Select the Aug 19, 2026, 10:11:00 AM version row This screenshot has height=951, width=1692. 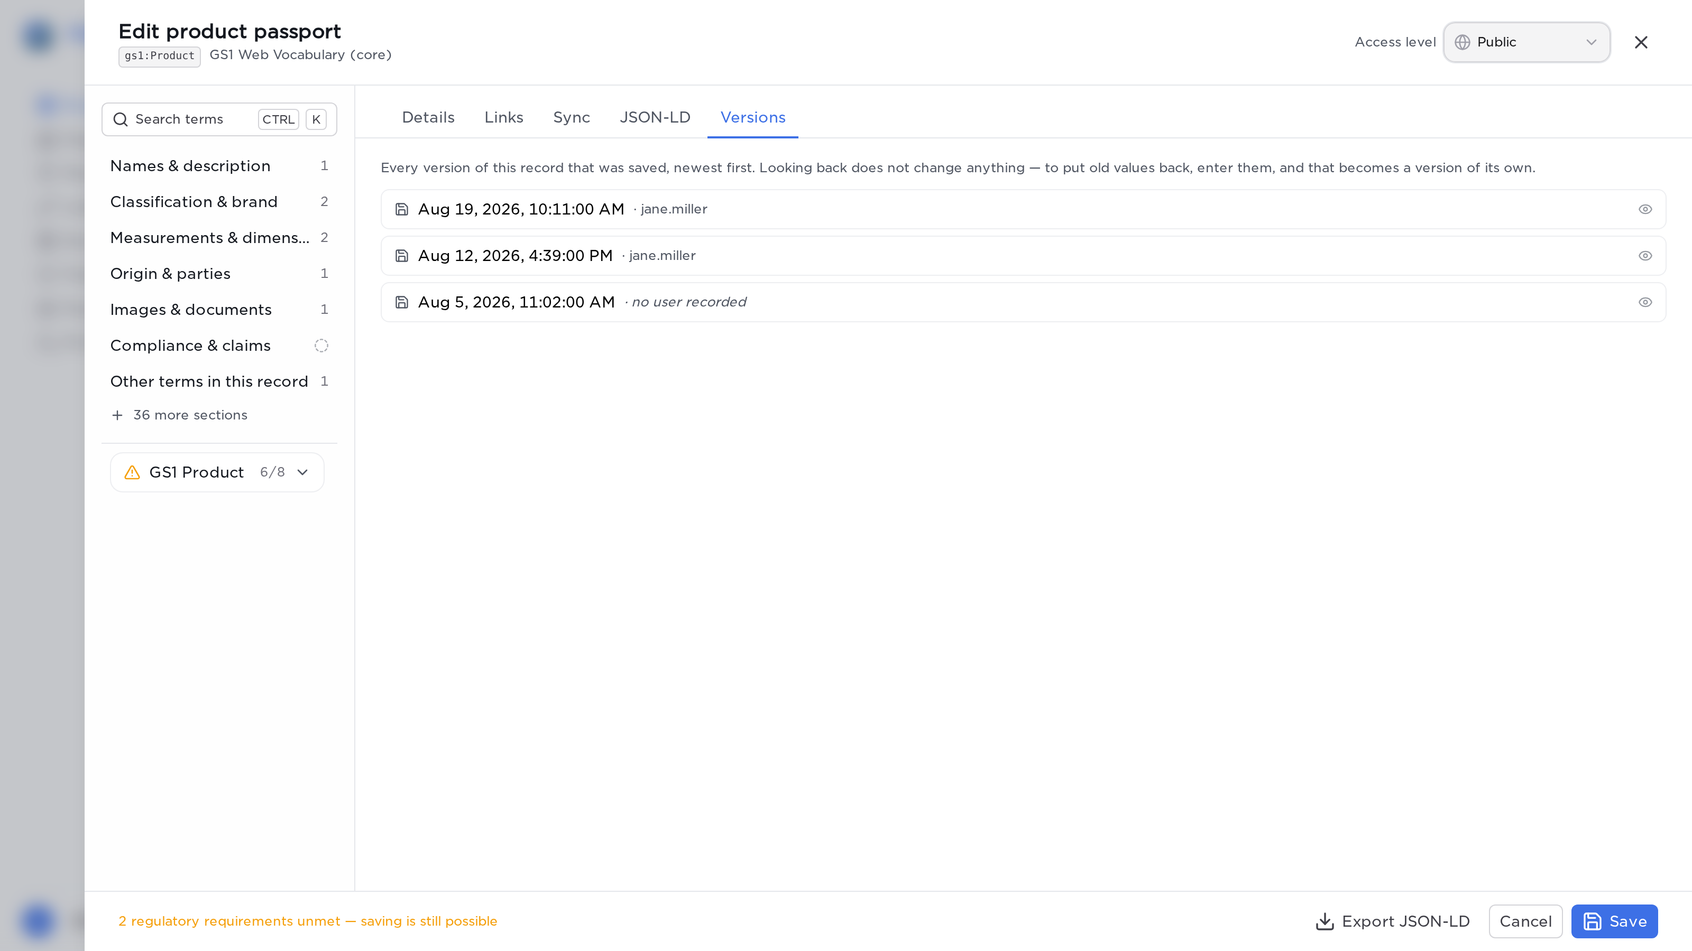tap(1023, 209)
